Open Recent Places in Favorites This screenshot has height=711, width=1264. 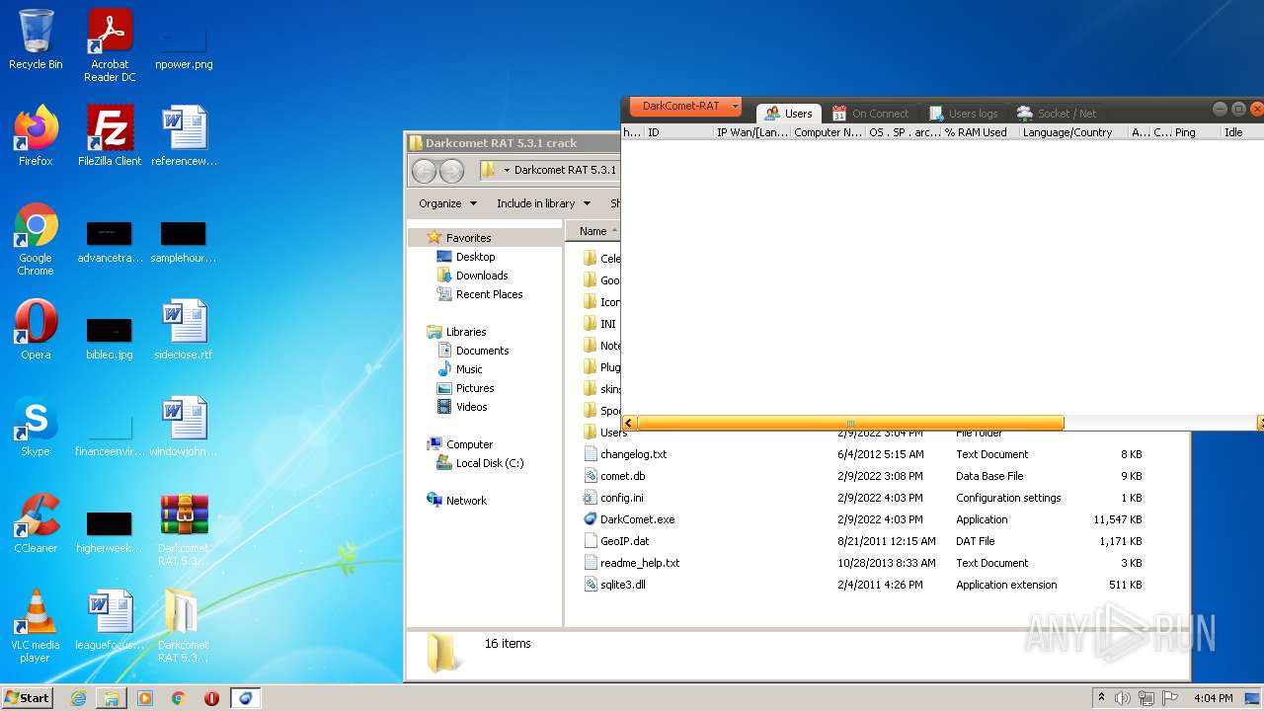pos(479,294)
